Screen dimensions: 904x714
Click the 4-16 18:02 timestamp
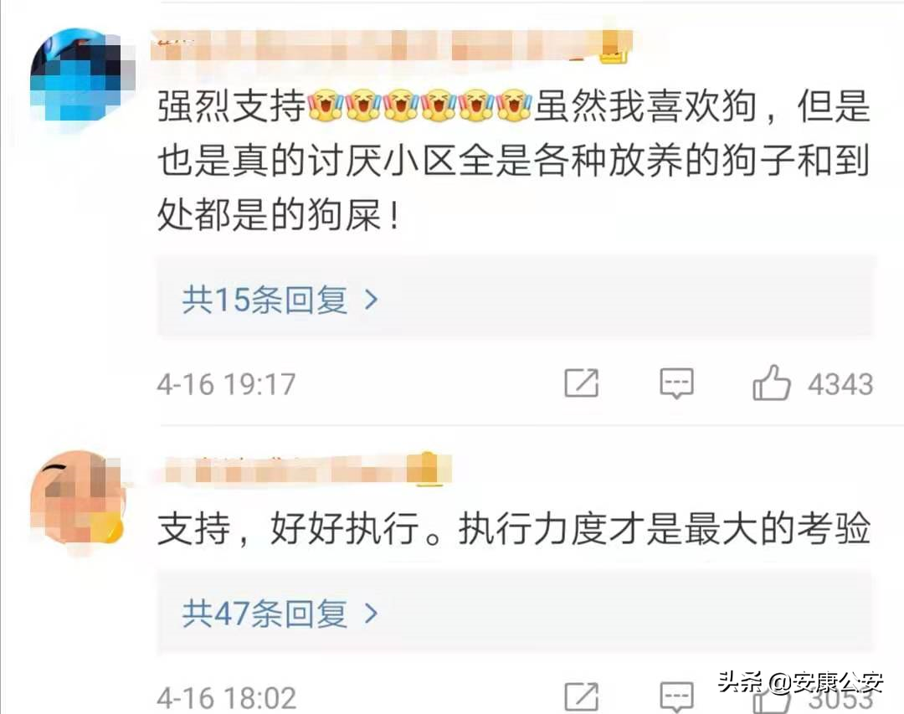(227, 698)
